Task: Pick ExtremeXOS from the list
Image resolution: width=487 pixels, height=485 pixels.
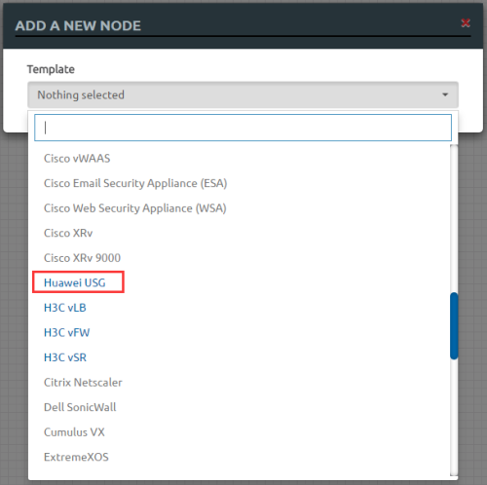Action: [76, 457]
